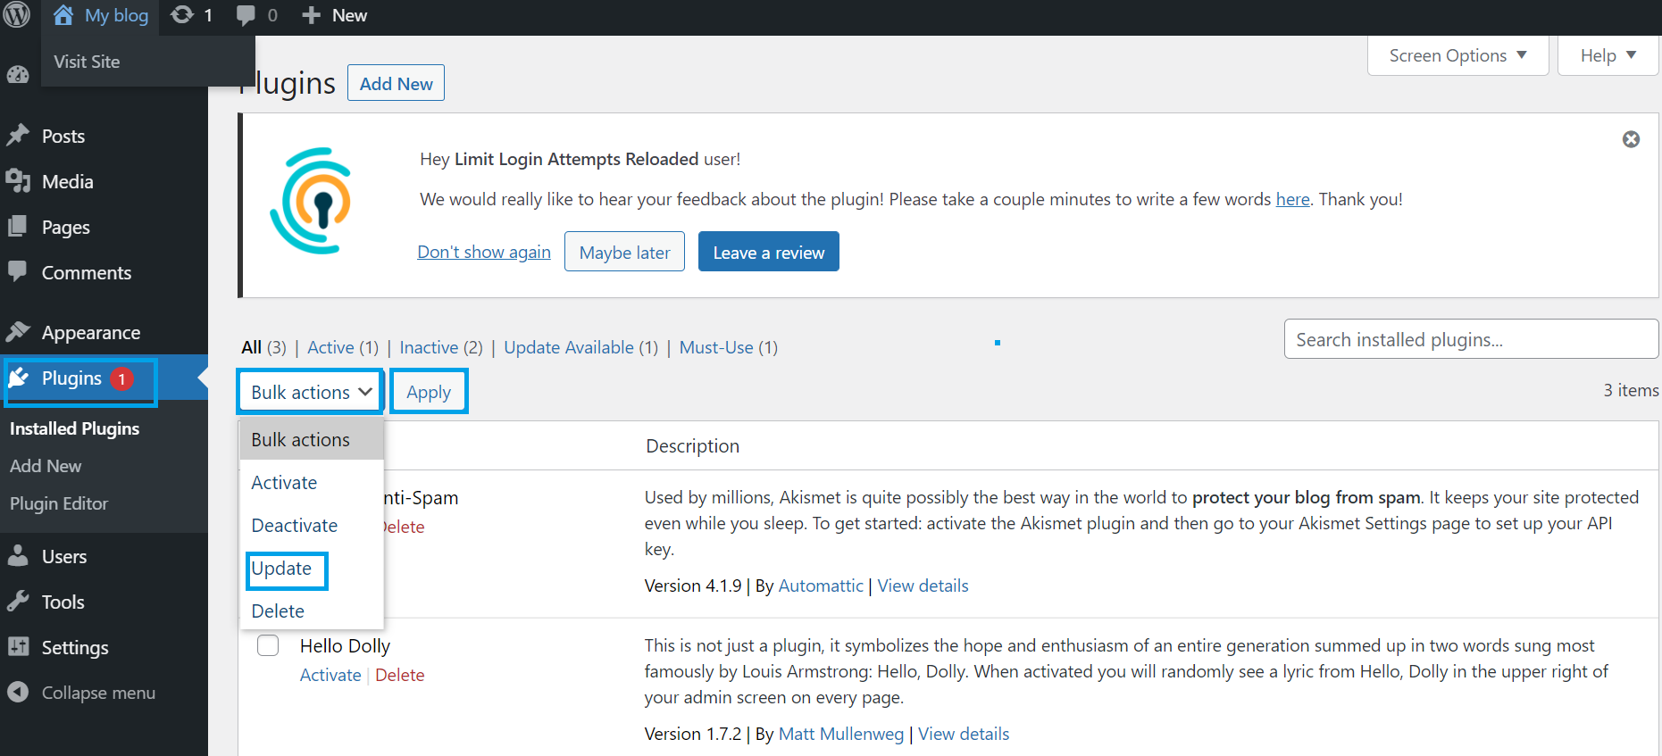Open the updates icon in admin bar

click(x=182, y=15)
